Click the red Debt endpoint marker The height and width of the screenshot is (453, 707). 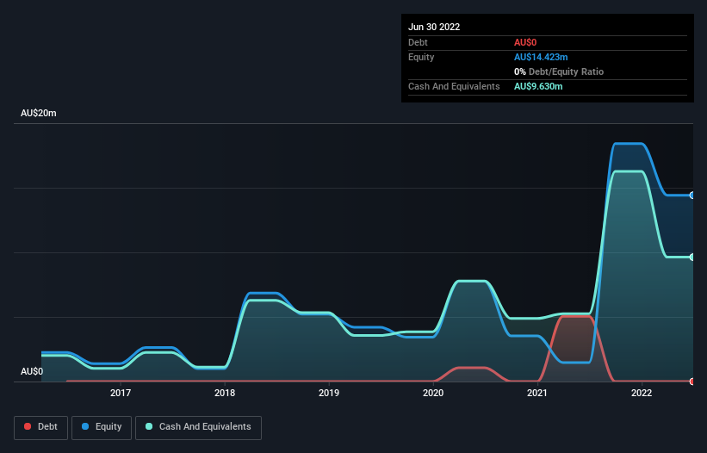692,382
